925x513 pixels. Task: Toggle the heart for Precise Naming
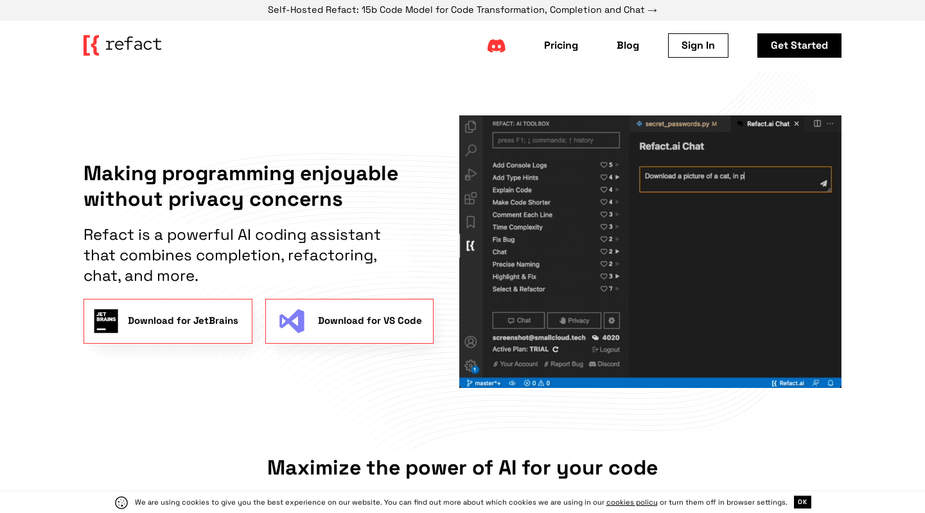click(604, 264)
